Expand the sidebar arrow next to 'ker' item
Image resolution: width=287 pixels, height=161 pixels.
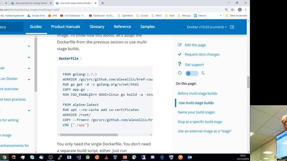point(29,68)
